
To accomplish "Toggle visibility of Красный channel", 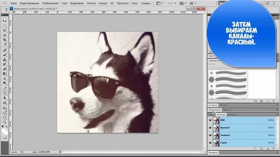I will coord(210,128).
